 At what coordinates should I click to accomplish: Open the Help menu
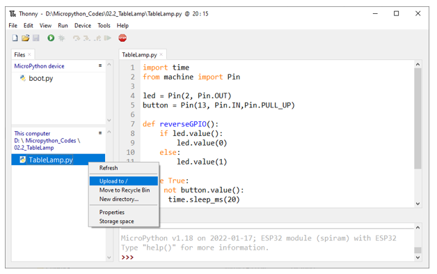click(122, 25)
